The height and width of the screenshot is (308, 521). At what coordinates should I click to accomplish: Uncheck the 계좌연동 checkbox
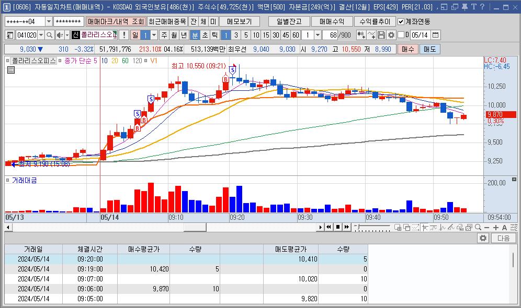(x=401, y=21)
